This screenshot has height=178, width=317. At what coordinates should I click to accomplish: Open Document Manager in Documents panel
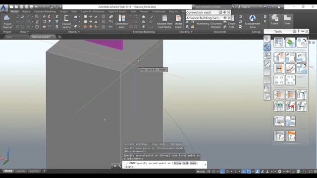pos(216,25)
